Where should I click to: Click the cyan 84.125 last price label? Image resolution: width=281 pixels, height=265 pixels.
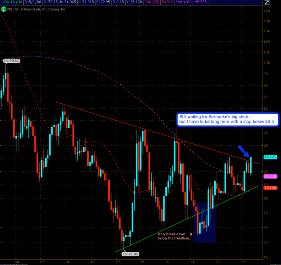tap(270, 157)
